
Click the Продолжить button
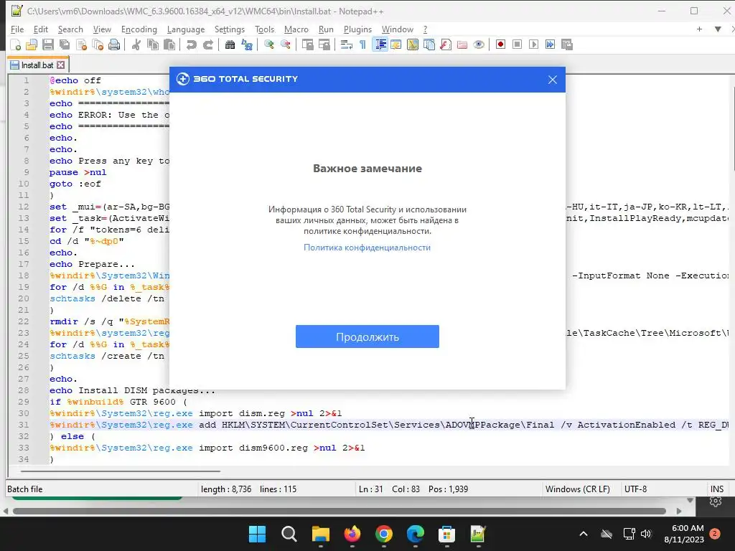[367, 337]
